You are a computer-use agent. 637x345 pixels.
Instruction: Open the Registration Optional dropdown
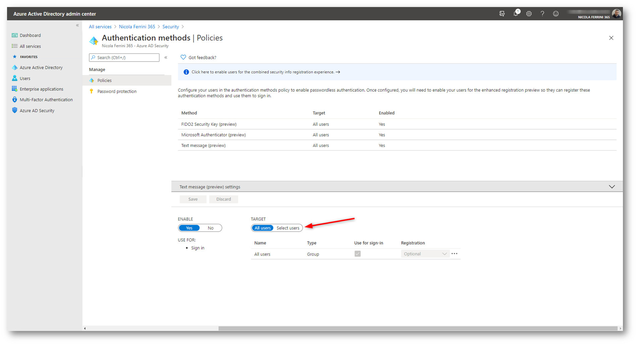point(425,254)
